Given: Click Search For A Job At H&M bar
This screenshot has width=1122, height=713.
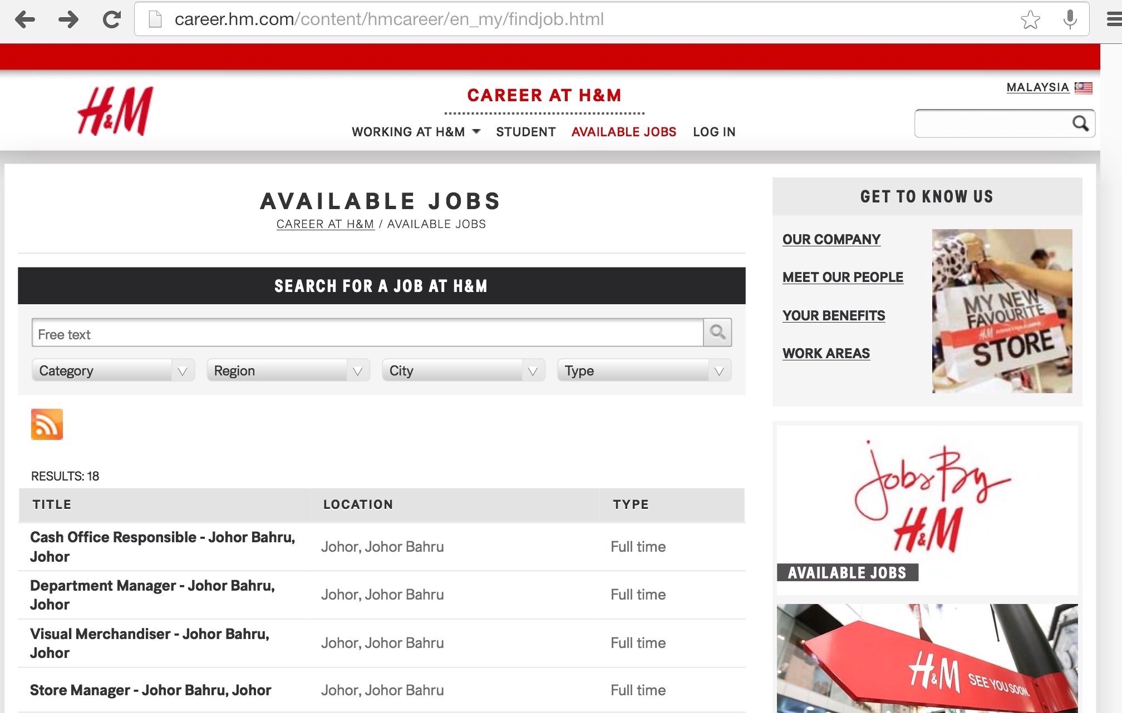Looking at the screenshot, I should (381, 286).
